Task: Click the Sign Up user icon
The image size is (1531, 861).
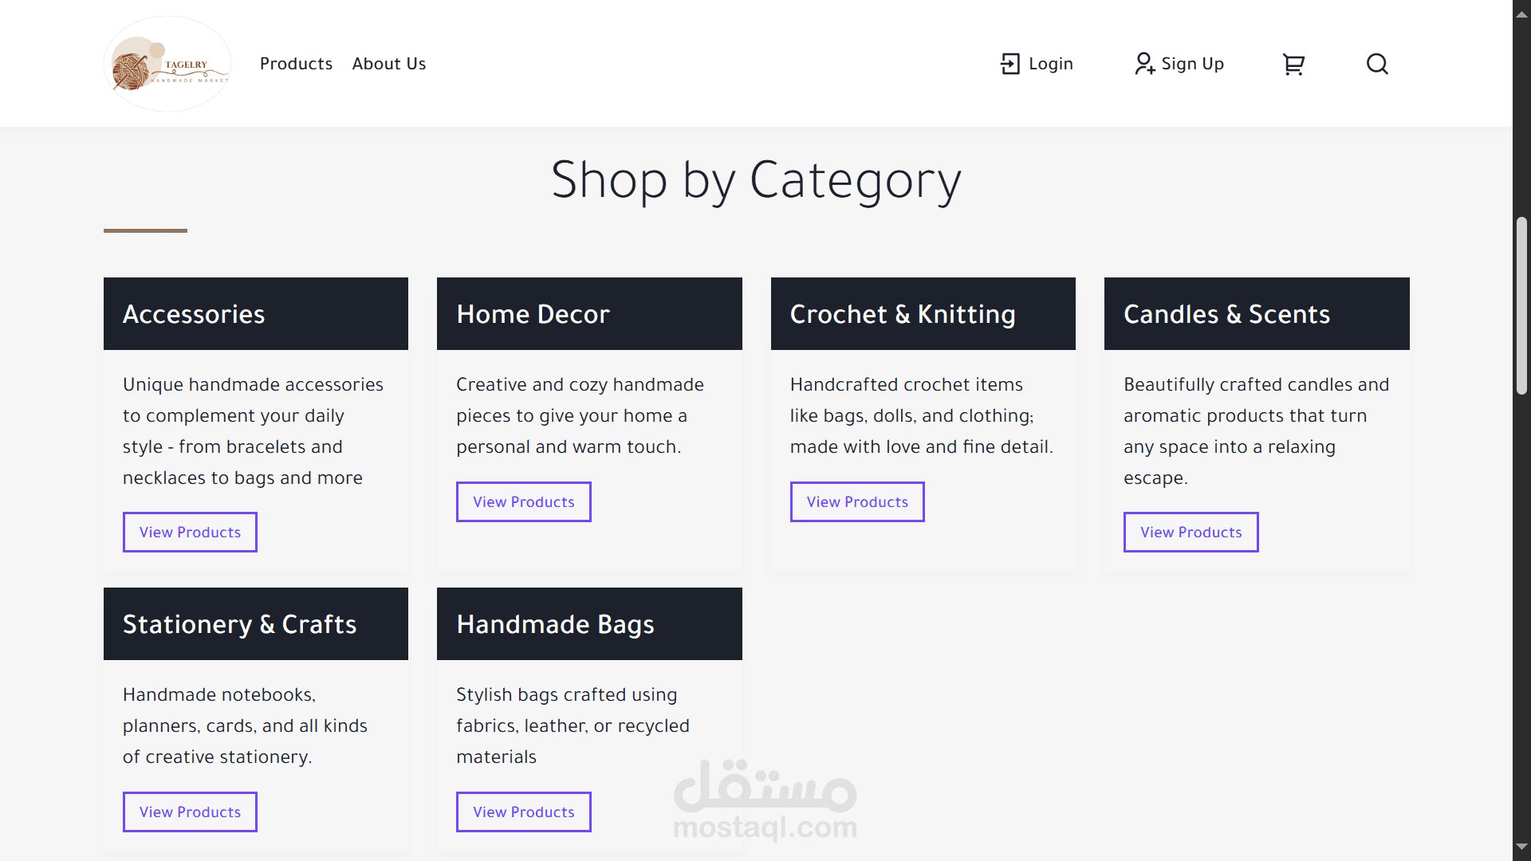Action: pos(1144,64)
